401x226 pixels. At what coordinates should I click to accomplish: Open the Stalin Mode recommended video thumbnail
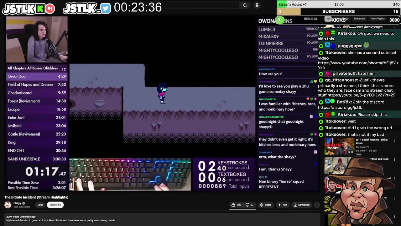pyautogui.click(x=339, y=147)
